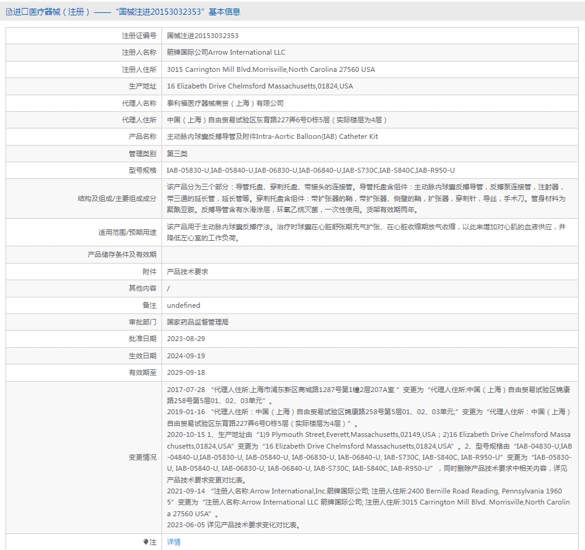Click the 注册人住所 label
Image resolution: width=585 pixels, height=550 pixels.
139,69
